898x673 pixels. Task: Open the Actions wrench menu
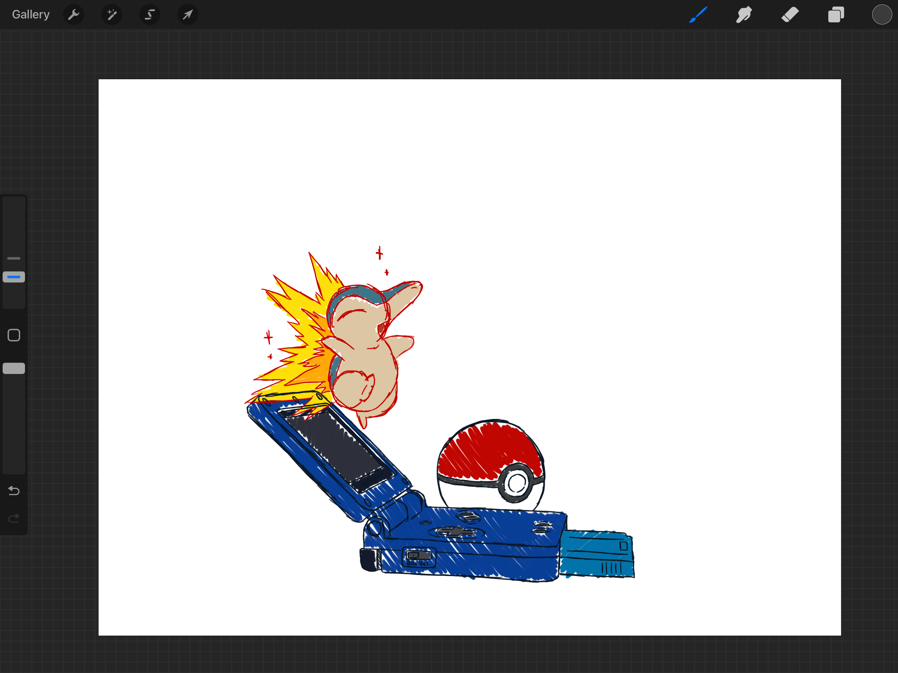[x=74, y=14]
